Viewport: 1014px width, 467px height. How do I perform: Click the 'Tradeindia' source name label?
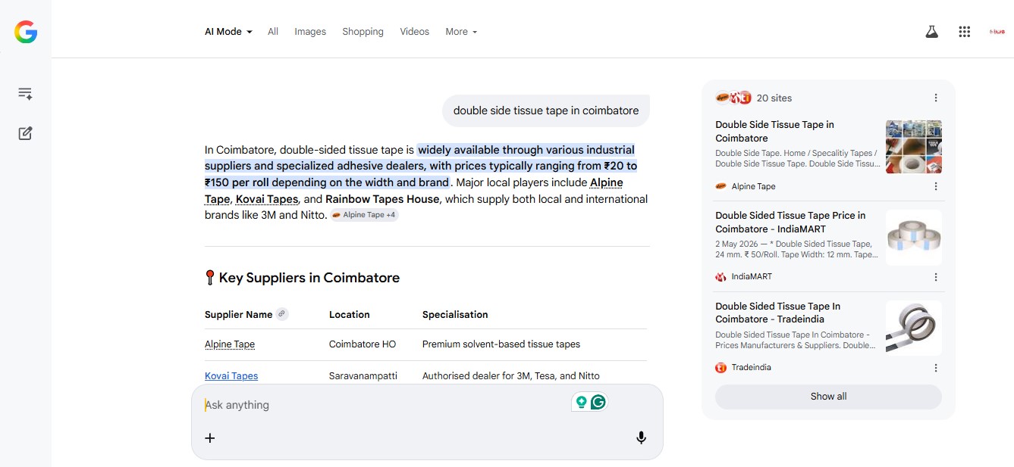pos(752,368)
